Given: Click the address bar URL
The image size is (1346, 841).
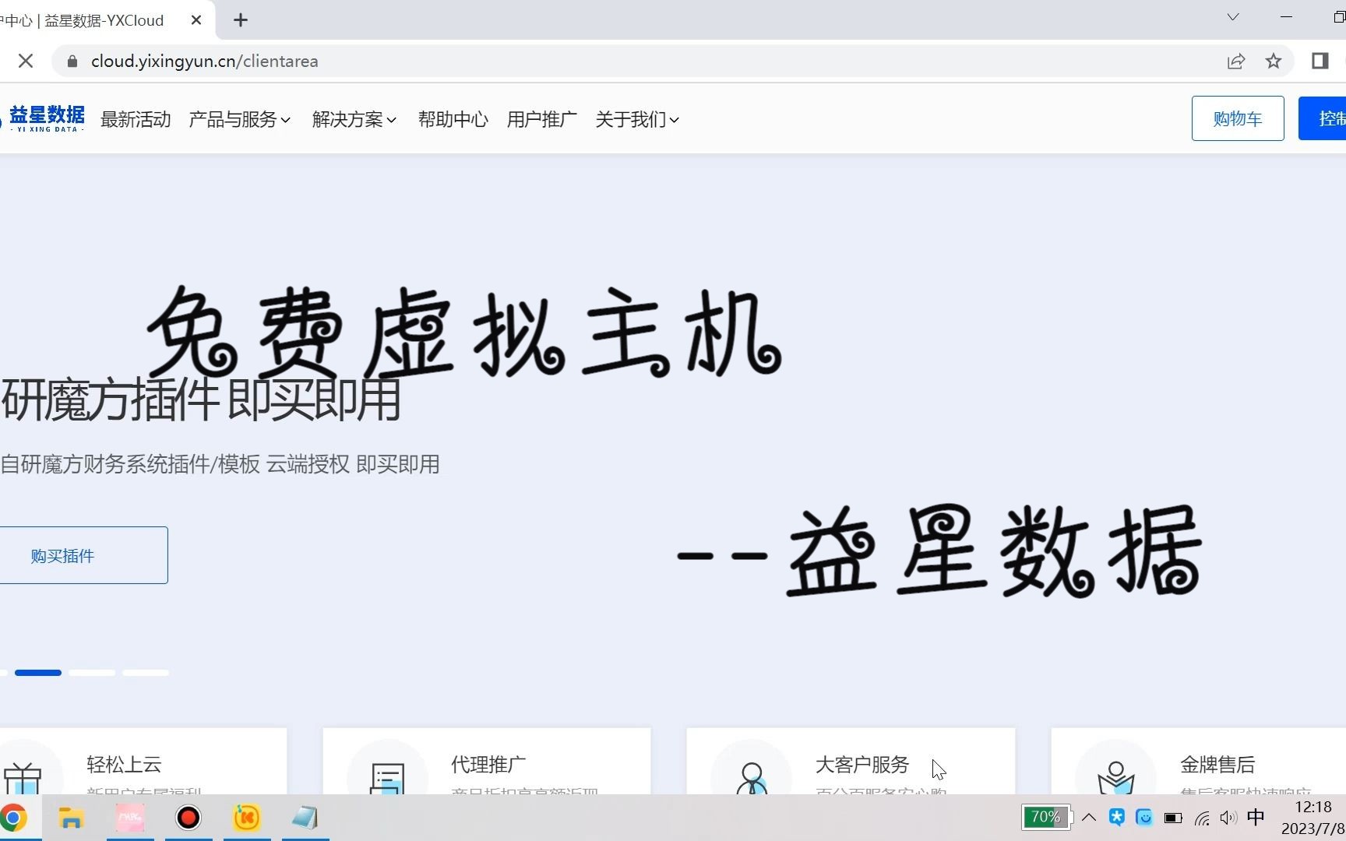Looking at the screenshot, I should [204, 61].
